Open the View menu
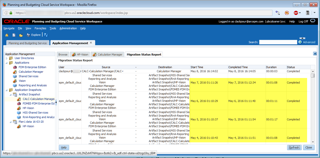Viewport: 320px width, 158px height. tap(28, 28)
